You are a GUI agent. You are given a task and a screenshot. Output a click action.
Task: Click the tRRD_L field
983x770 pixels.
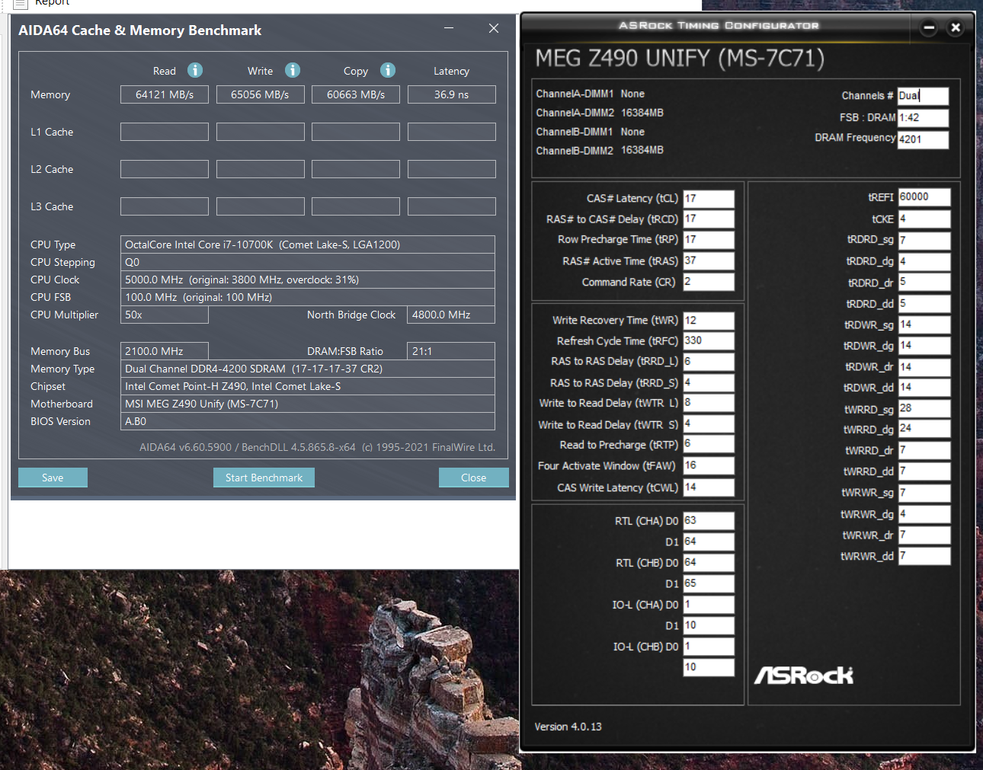click(709, 362)
